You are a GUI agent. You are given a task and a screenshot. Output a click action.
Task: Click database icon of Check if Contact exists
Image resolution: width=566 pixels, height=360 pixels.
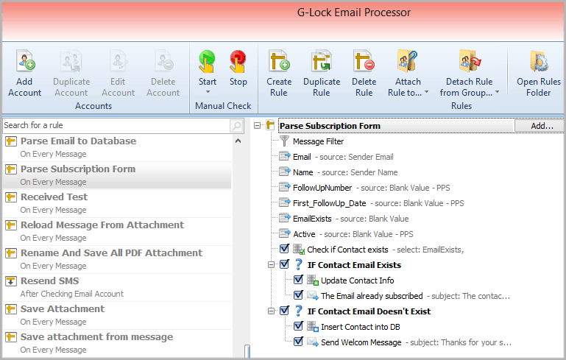pyautogui.click(x=299, y=250)
